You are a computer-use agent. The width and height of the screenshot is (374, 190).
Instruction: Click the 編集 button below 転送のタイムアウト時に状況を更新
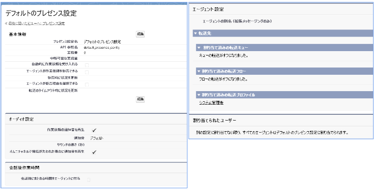(140, 99)
